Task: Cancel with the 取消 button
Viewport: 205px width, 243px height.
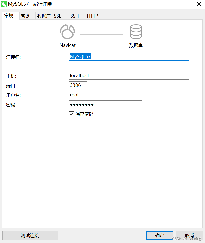Action: [x=189, y=235]
